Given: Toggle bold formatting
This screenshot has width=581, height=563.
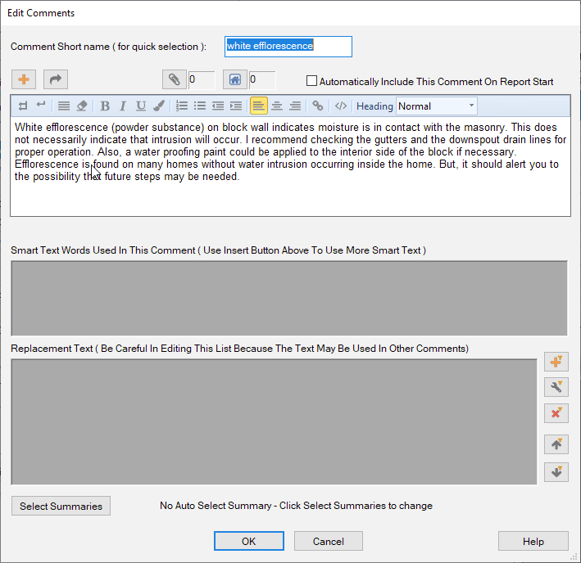Looking at the screenshot, I should [x=105, y=106].
